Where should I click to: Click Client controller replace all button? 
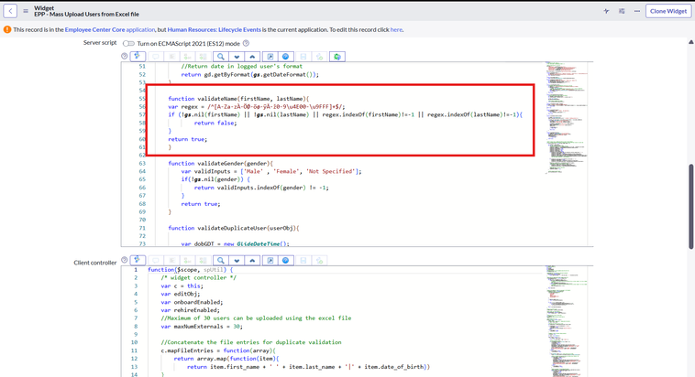point(203,260)
